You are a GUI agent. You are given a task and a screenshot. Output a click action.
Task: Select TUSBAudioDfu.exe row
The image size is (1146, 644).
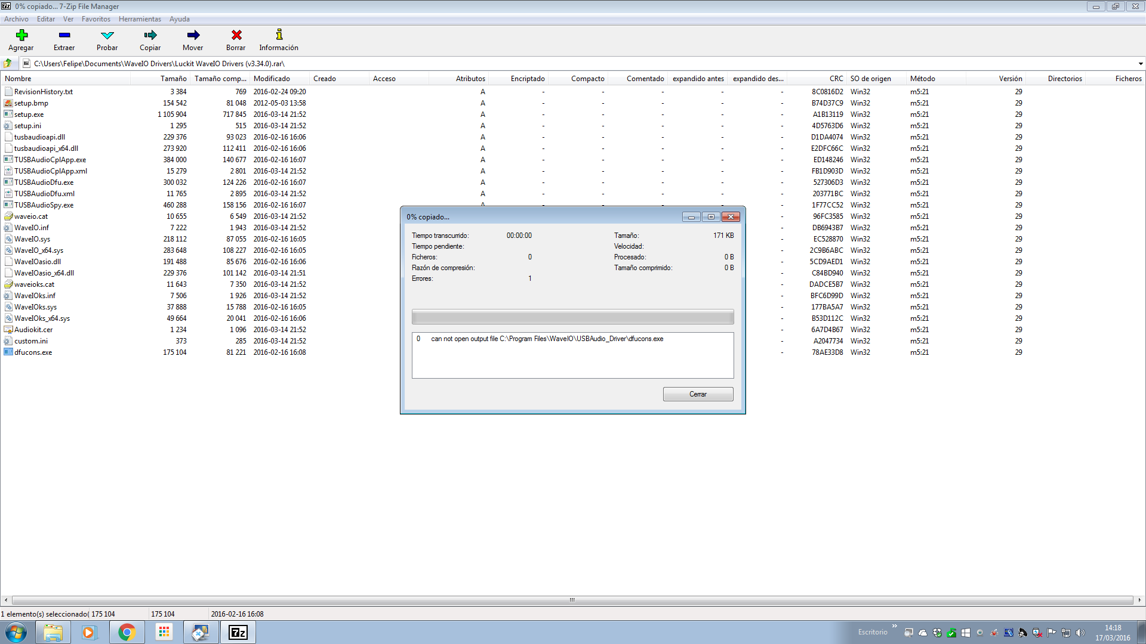click(x=572, y=182)
